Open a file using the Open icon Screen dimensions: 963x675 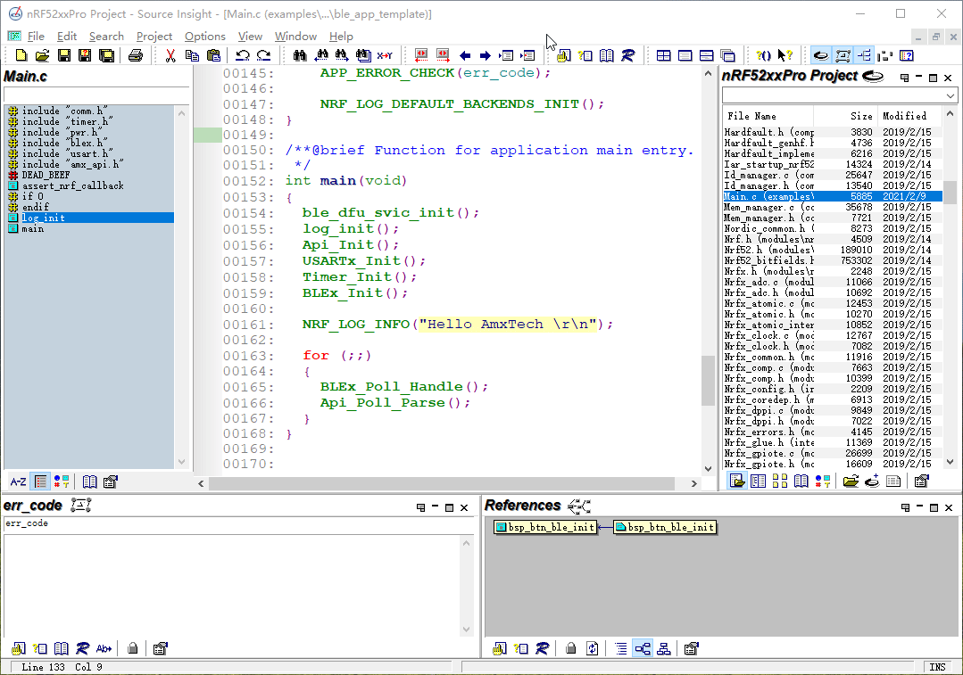(x=41, y=55)
